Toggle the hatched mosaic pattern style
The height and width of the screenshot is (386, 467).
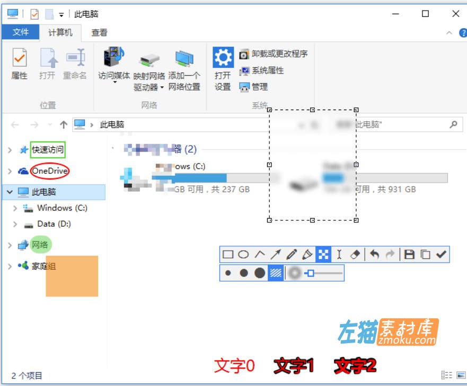pos(275,273)
